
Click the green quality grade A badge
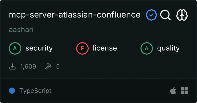pyautogui.click(x=146, y=48)
